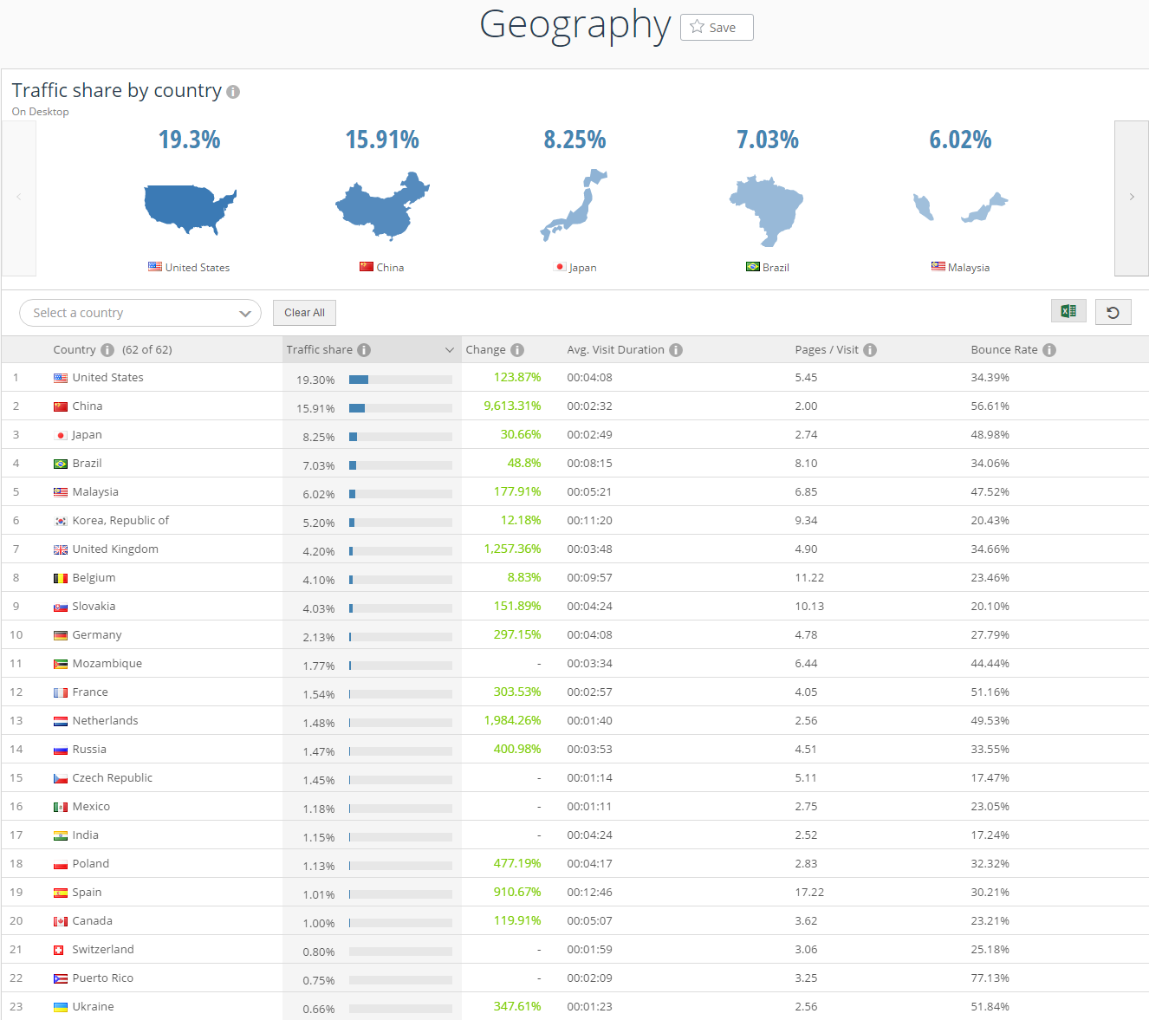Select the Japan map graphic
Screen dimensions: 1149x1020
point(574,205)
